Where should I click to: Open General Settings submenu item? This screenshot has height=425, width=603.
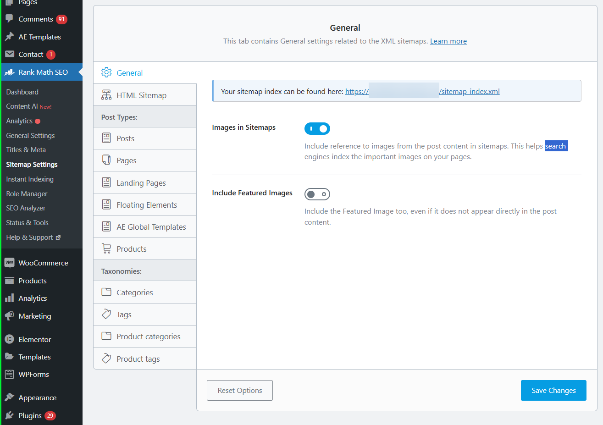pos(30,136)
